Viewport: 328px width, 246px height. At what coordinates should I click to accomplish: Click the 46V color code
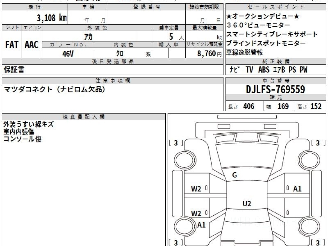coord(68,54)
